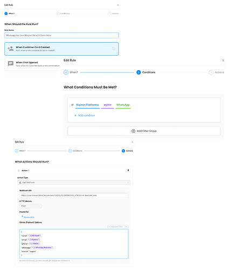The width and height of the screenshot is (228, 270).
Task: Return to When? step in the Actions dialog
Action: (20, 151)
